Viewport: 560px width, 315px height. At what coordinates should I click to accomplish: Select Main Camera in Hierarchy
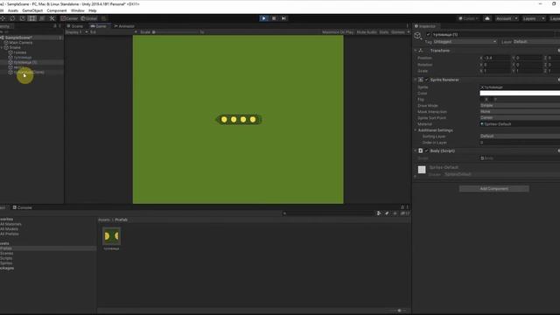click(21, 43)
